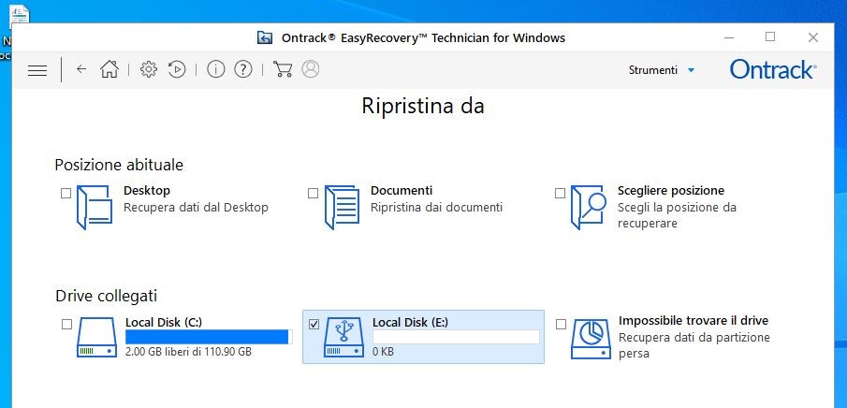847x408 pixels.
Task: Click the Documenti folder icon
Action: 342,208
